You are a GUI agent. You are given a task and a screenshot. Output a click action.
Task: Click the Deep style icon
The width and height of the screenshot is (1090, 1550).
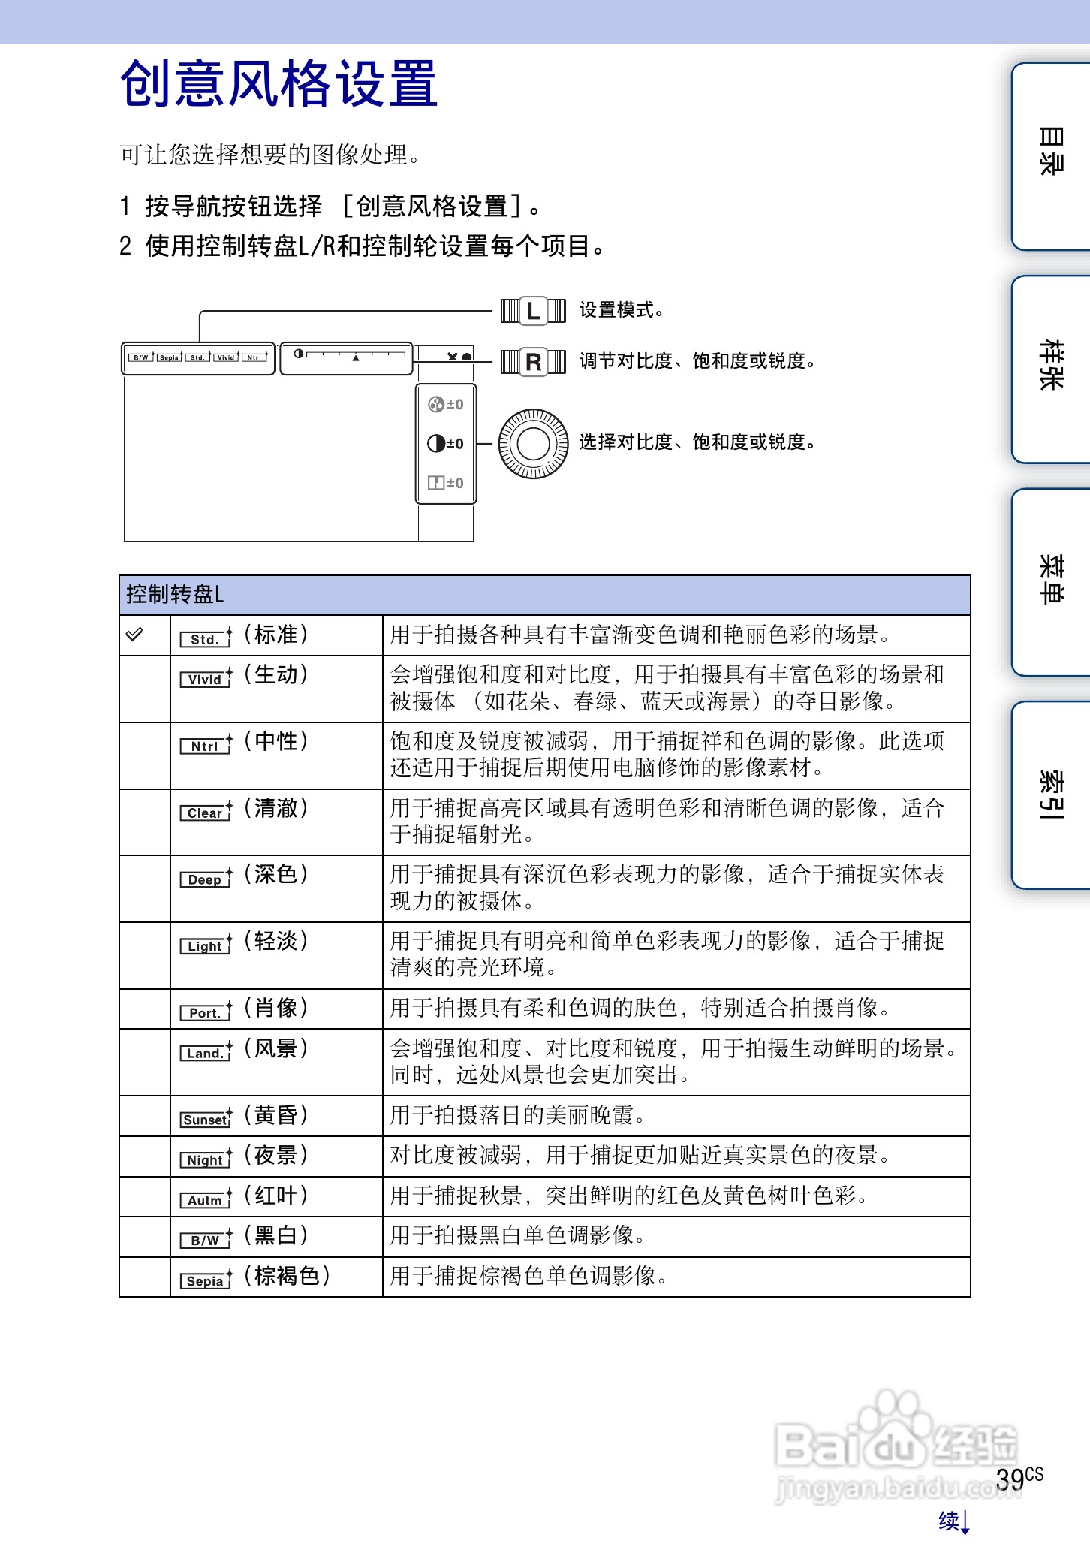(206, 878)
